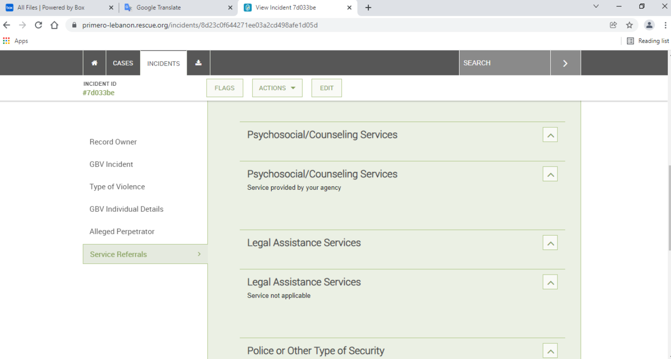The image size is (671, 359).
Task: Switch to All Files Box tab
Action: [x=59, y=8]
